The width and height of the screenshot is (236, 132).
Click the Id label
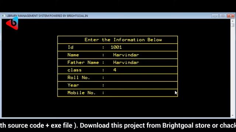(70, 47)
